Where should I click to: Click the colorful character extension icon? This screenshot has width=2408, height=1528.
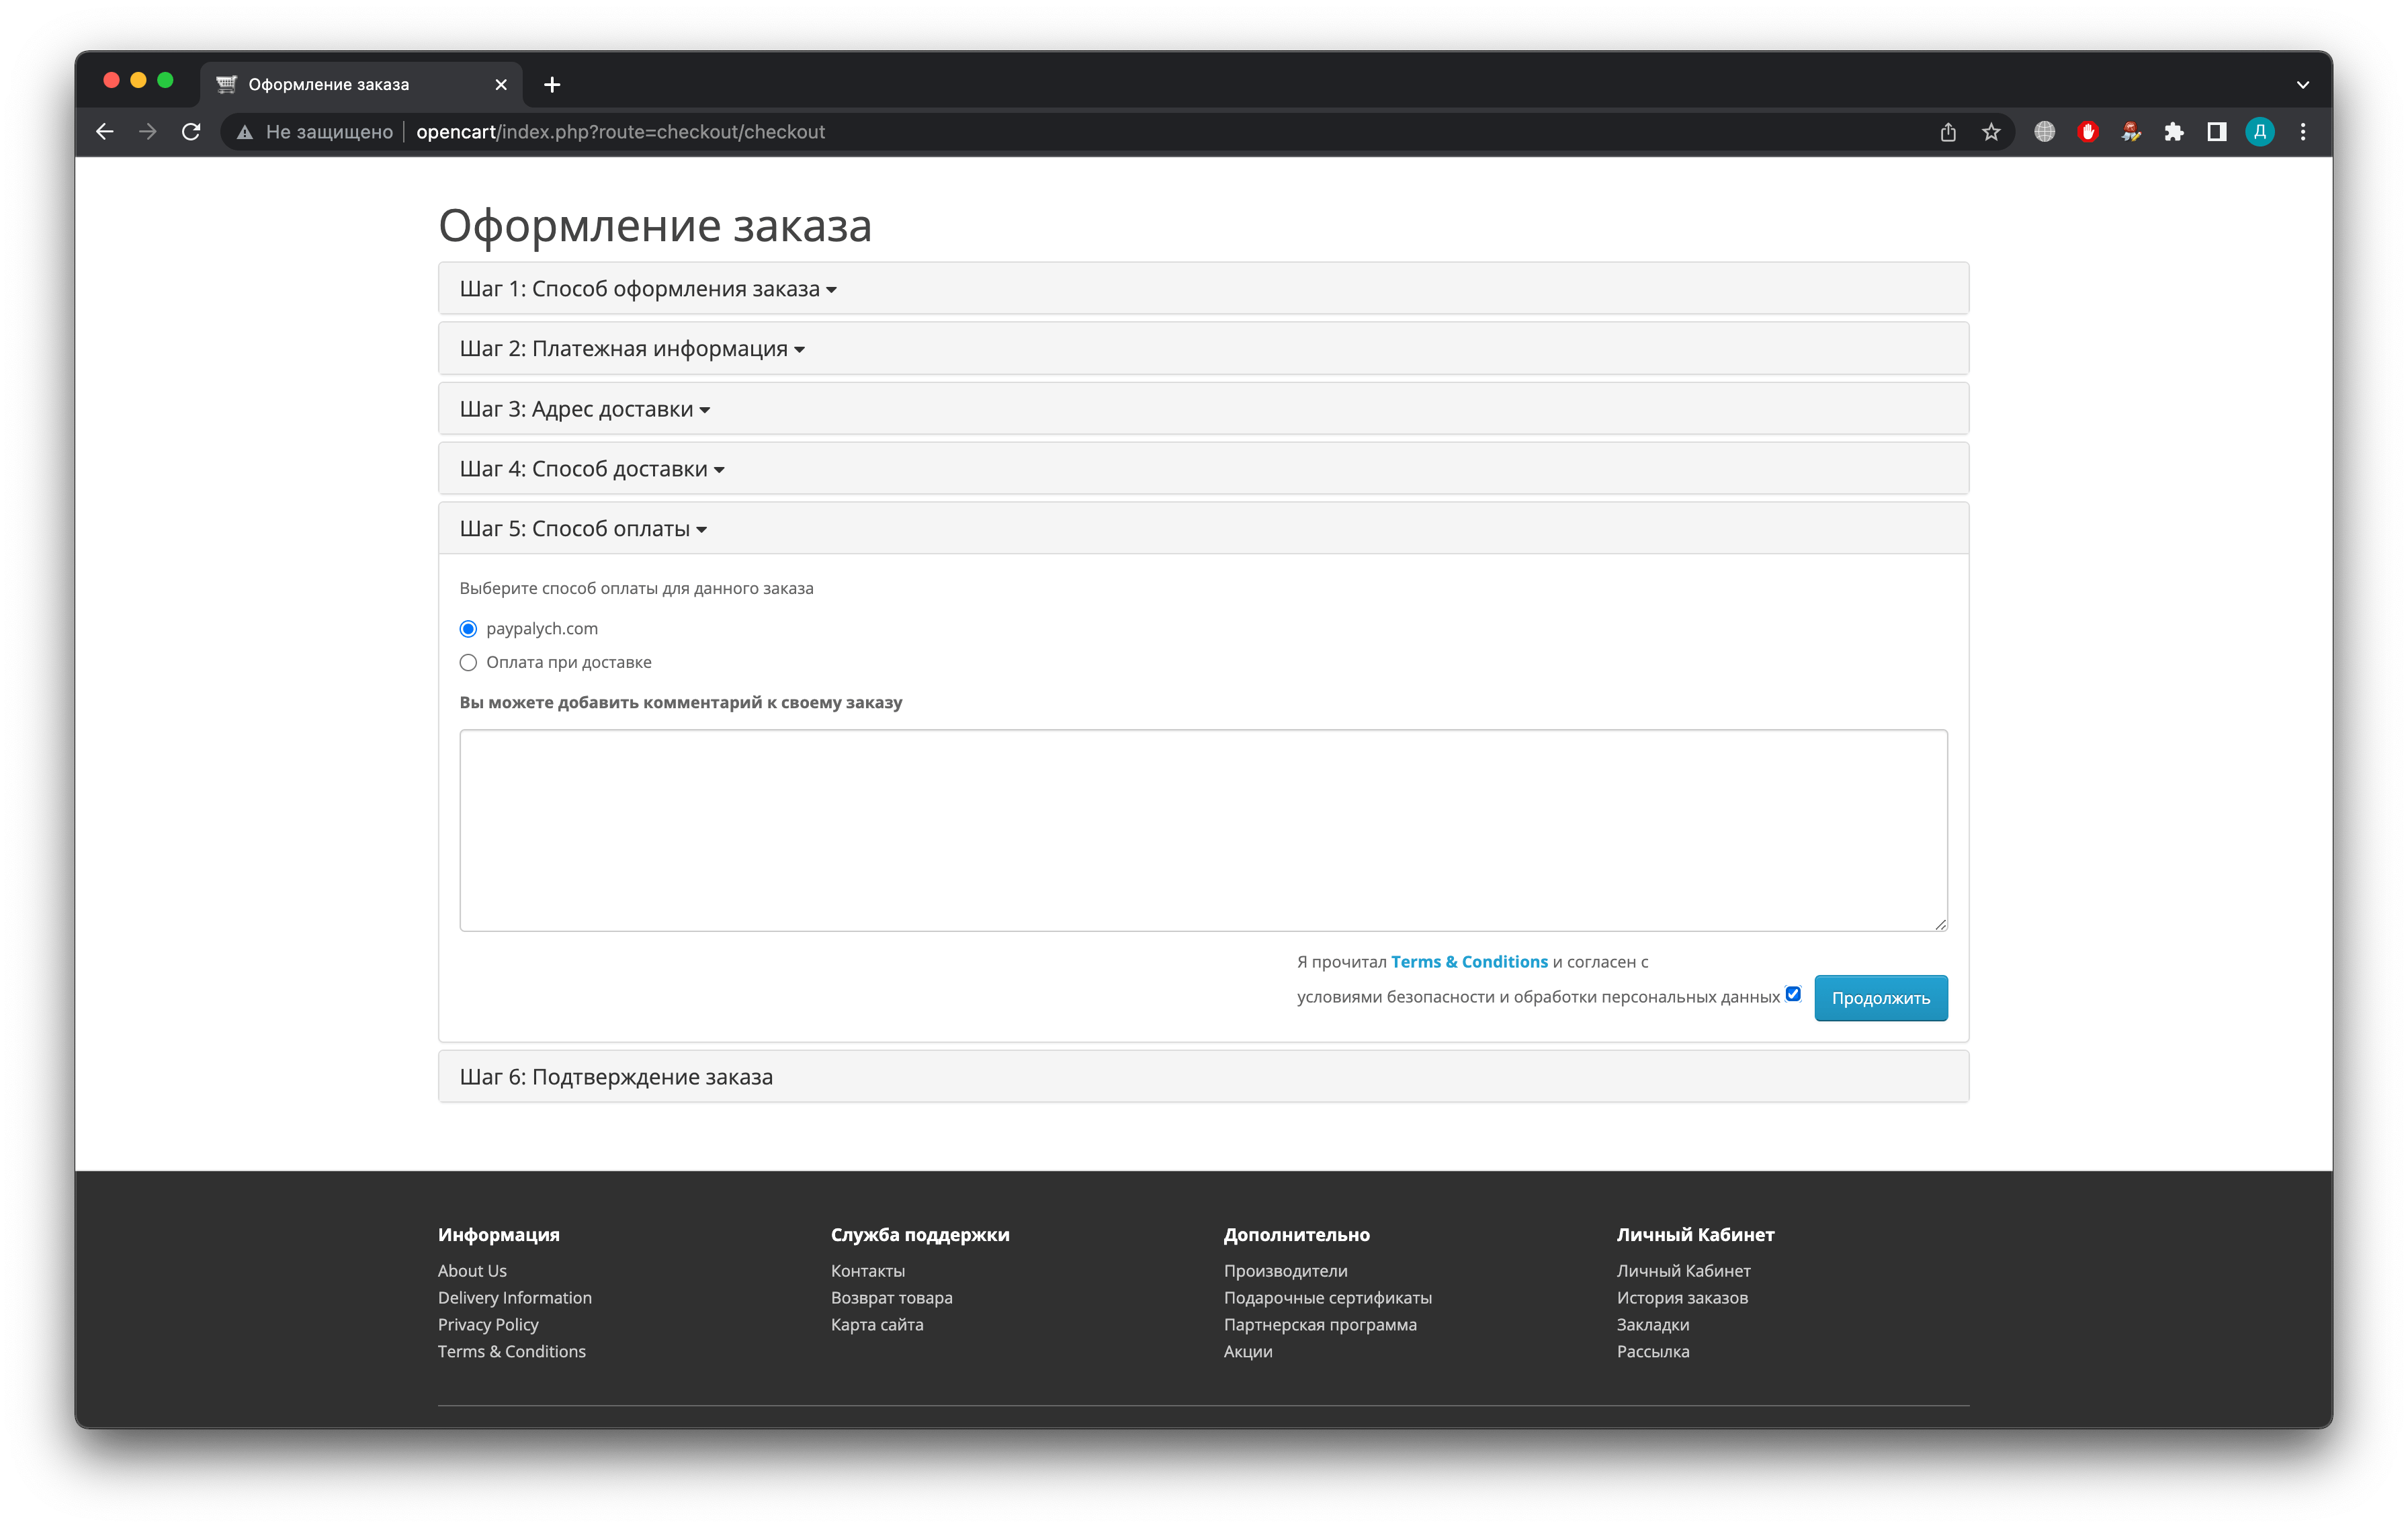pyautogui.click(x=2130, y=132)
